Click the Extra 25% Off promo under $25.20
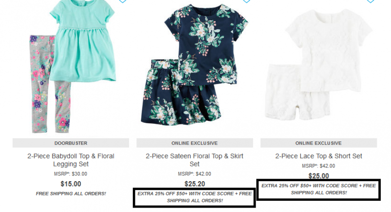391x212 pixels. [x=195, y=197]
